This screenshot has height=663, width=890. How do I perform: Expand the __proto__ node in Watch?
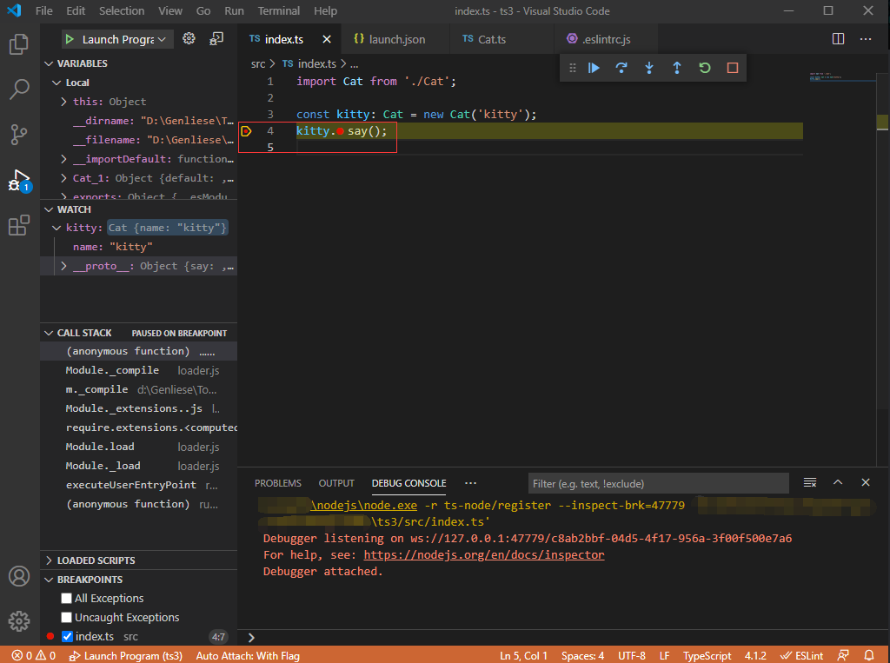pos(64,266)
